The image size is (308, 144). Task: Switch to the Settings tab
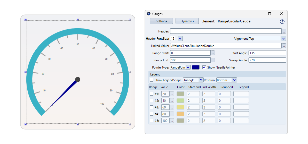tap(161, 21)
